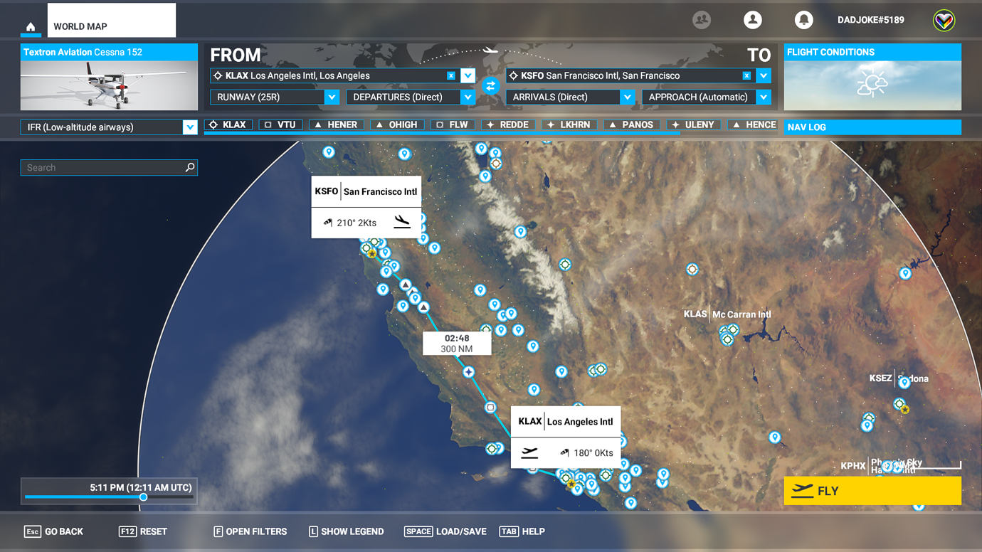The height and width of the screenshot is (552, 982).
Task: Click the swap departure and arrival icon
Action: click(x=490, y=85)
